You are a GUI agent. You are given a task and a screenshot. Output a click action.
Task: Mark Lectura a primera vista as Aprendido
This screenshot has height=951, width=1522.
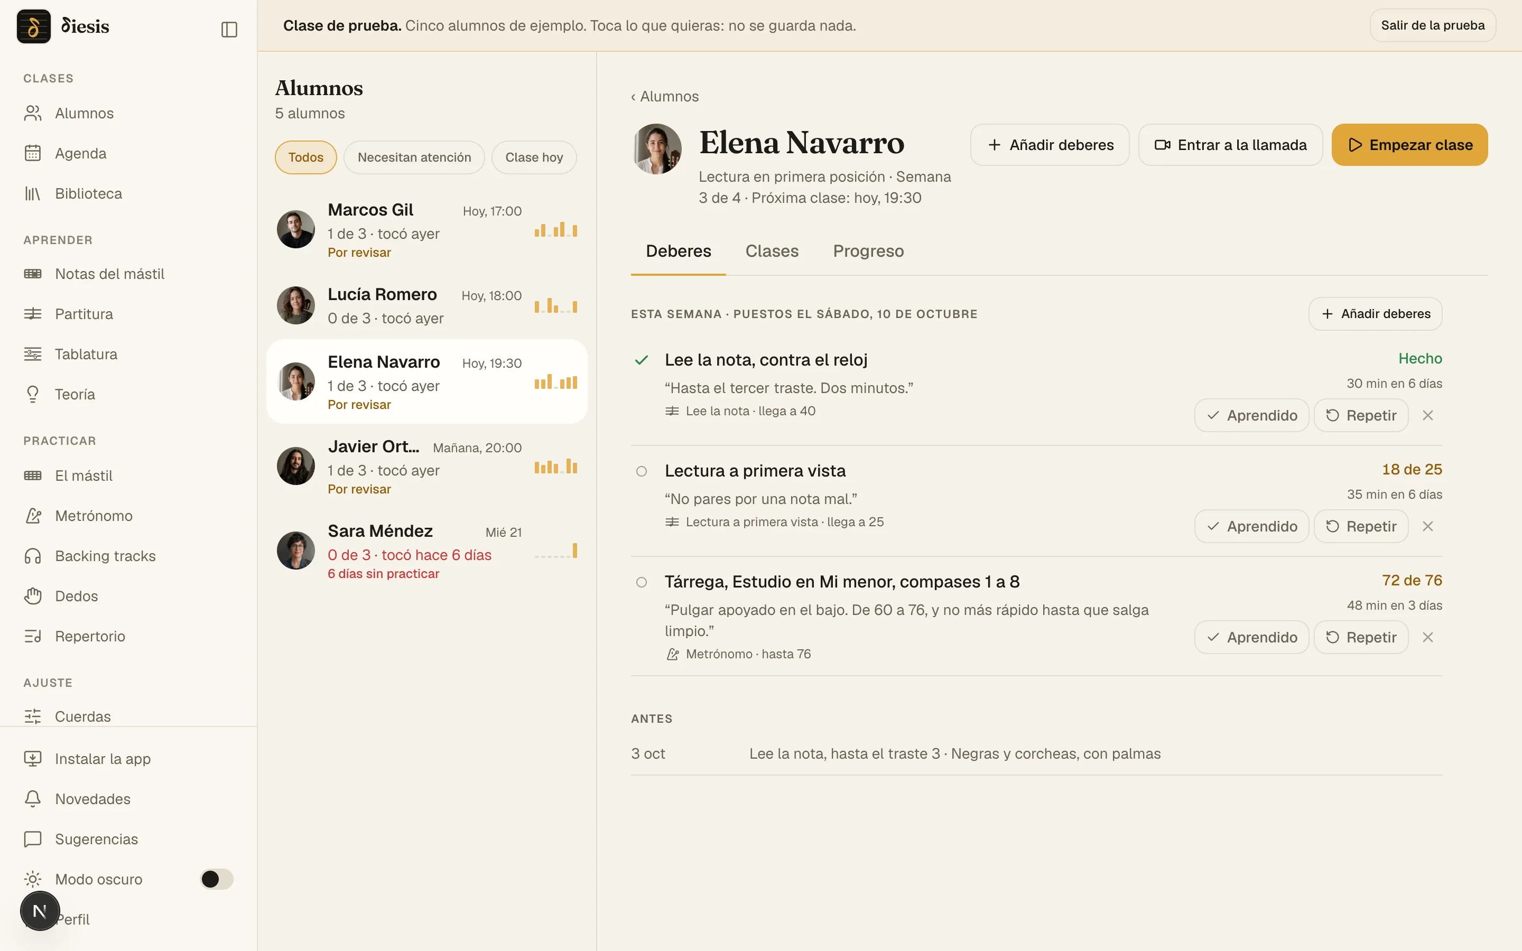coord(1251,526)
